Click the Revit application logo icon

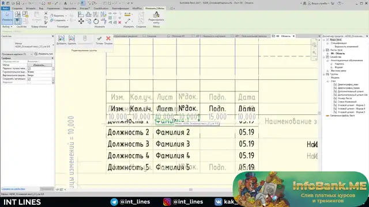coord(3,3)
